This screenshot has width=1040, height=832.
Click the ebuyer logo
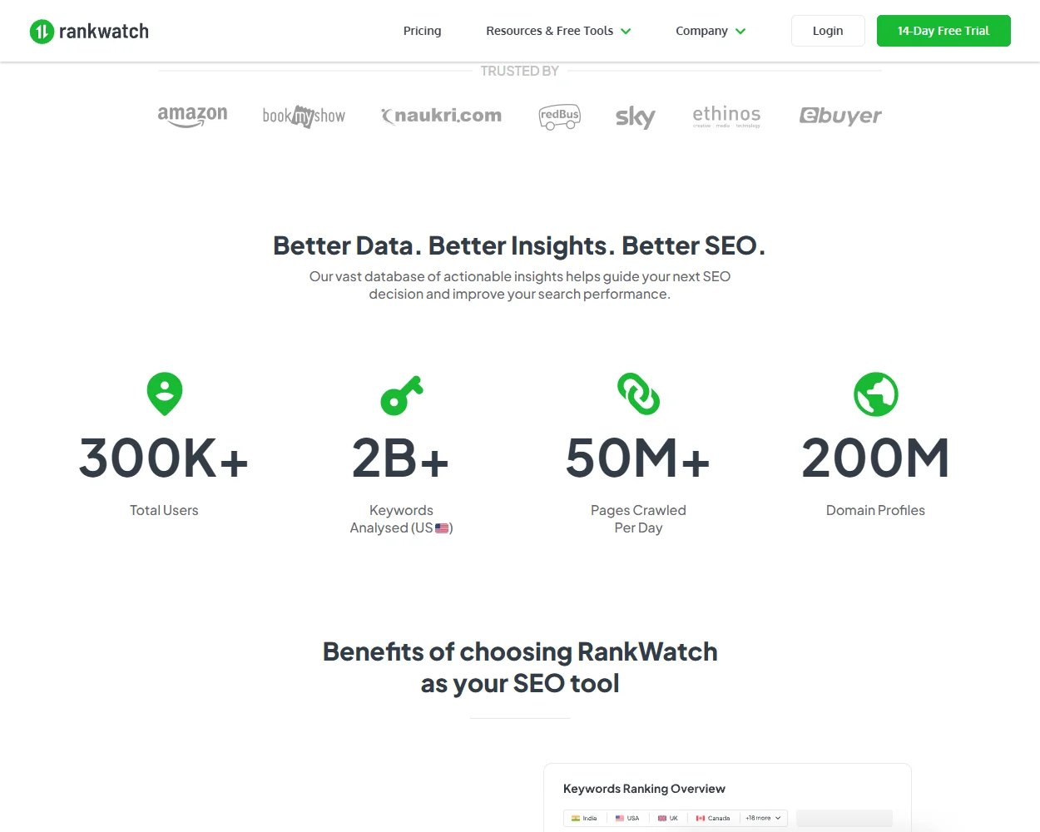[x=840, y=116]
